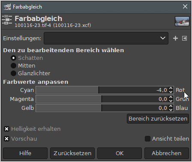Click the Zurücksetzen button
The image size is (192, 162).
pyautogui.click(x=72, y=153)
